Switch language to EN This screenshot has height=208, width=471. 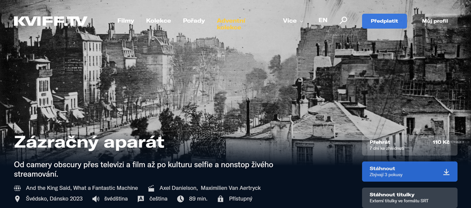[323, 21]
